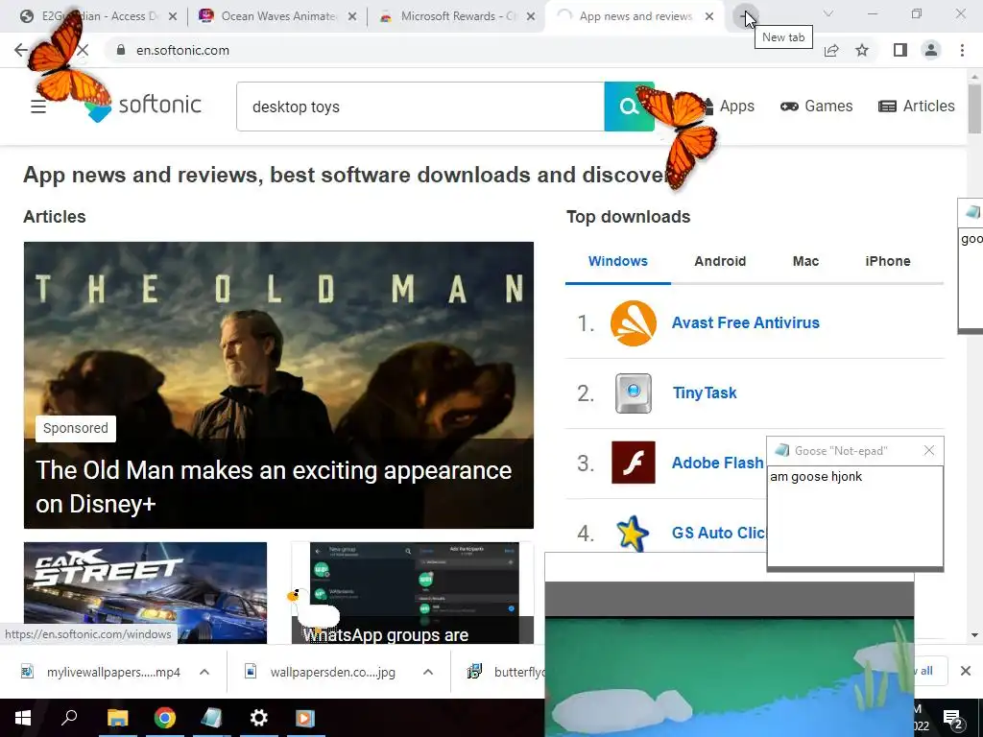Image resolution: width=983 pixels, height=737 pixels.
Task: Click the TinyTask app icon
Action: tap(634, 393)
